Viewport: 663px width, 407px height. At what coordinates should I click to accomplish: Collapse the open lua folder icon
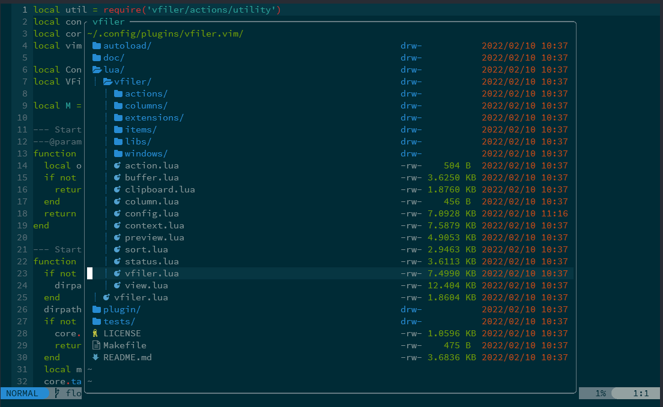[97, 70]
